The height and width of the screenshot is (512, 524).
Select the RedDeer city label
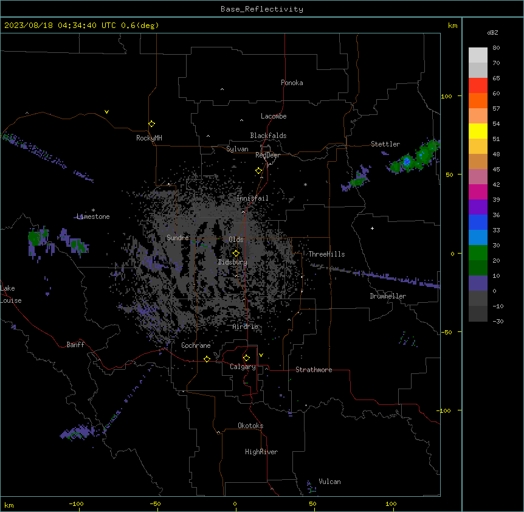pos(267,155)
